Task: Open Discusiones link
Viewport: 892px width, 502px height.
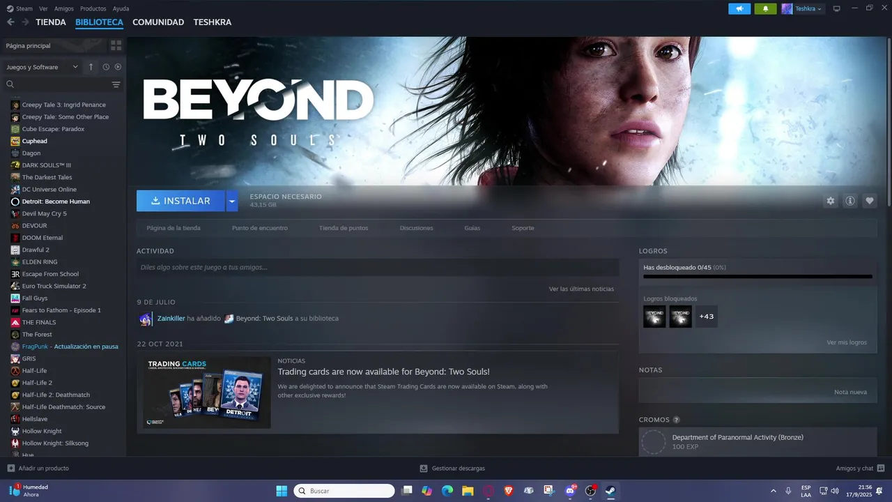Action: point(417,228)
